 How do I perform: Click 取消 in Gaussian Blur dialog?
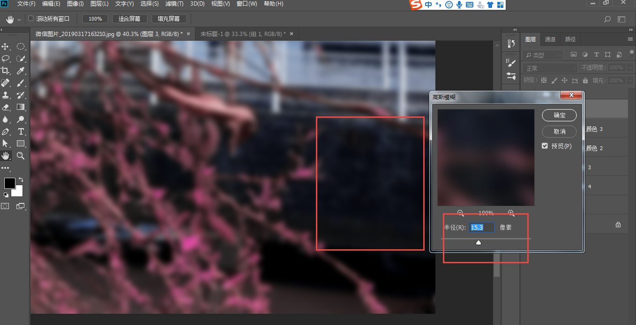pyautogui.click(x=559, y=131)
